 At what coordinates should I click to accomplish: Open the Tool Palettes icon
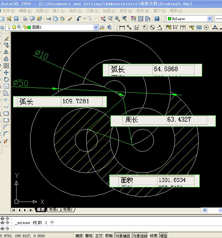click(x=148, y=19)
